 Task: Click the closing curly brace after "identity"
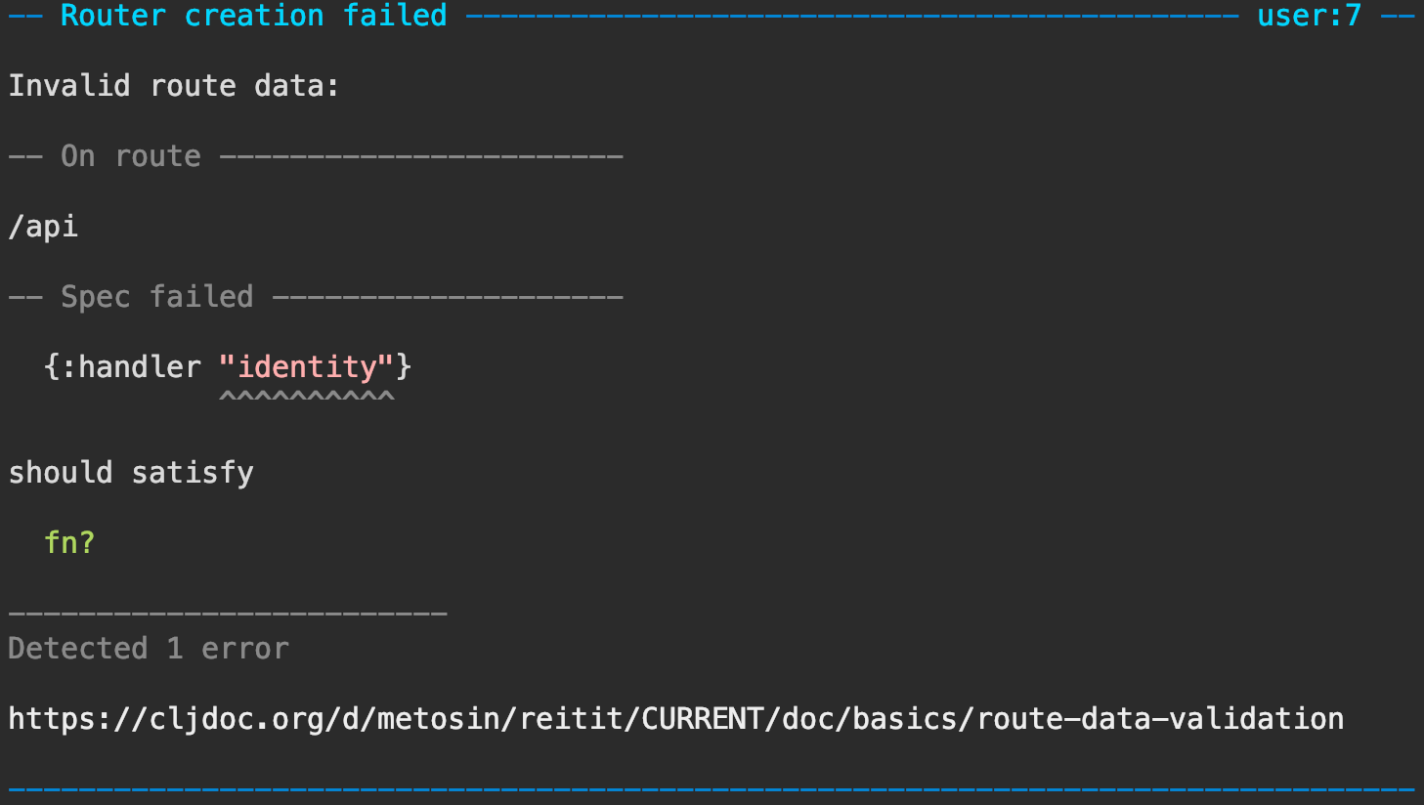405,367
